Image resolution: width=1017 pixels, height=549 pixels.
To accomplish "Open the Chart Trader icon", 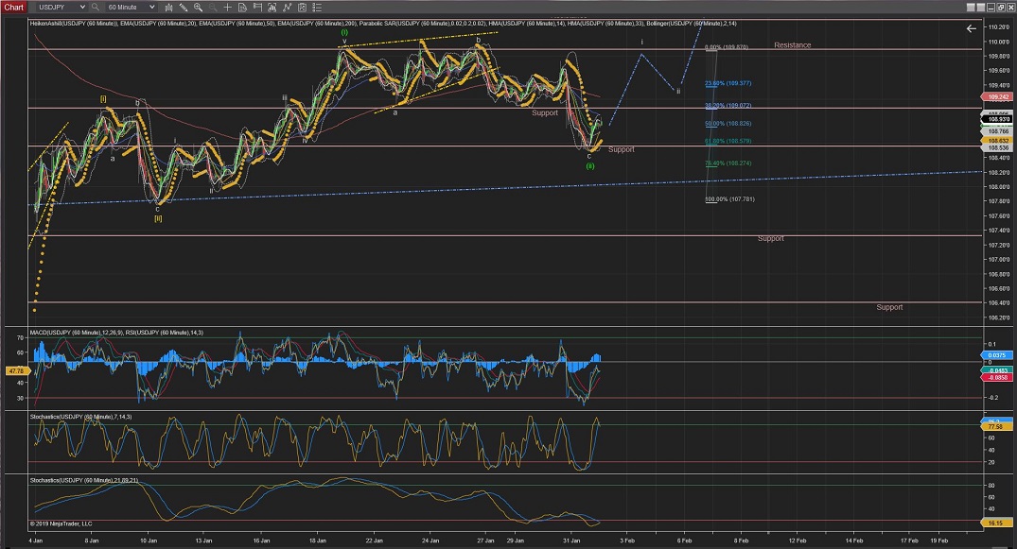I will click(256, 7).
